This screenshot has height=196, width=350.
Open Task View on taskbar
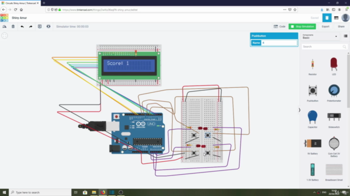(76, 192)
